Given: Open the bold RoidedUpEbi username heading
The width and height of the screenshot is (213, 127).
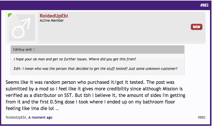Looking at the screenshot, I should [54, 16].
